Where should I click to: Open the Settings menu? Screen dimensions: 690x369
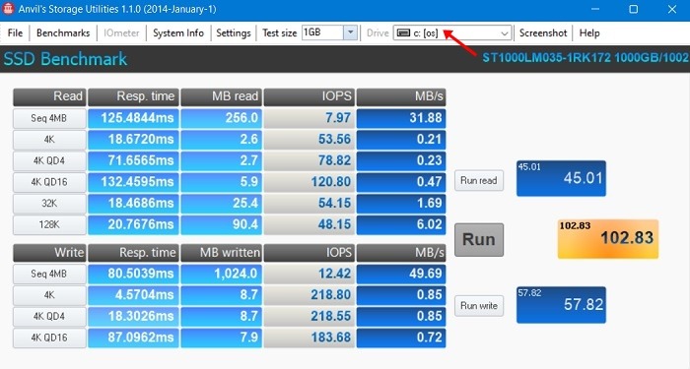(x=234, y=32)
